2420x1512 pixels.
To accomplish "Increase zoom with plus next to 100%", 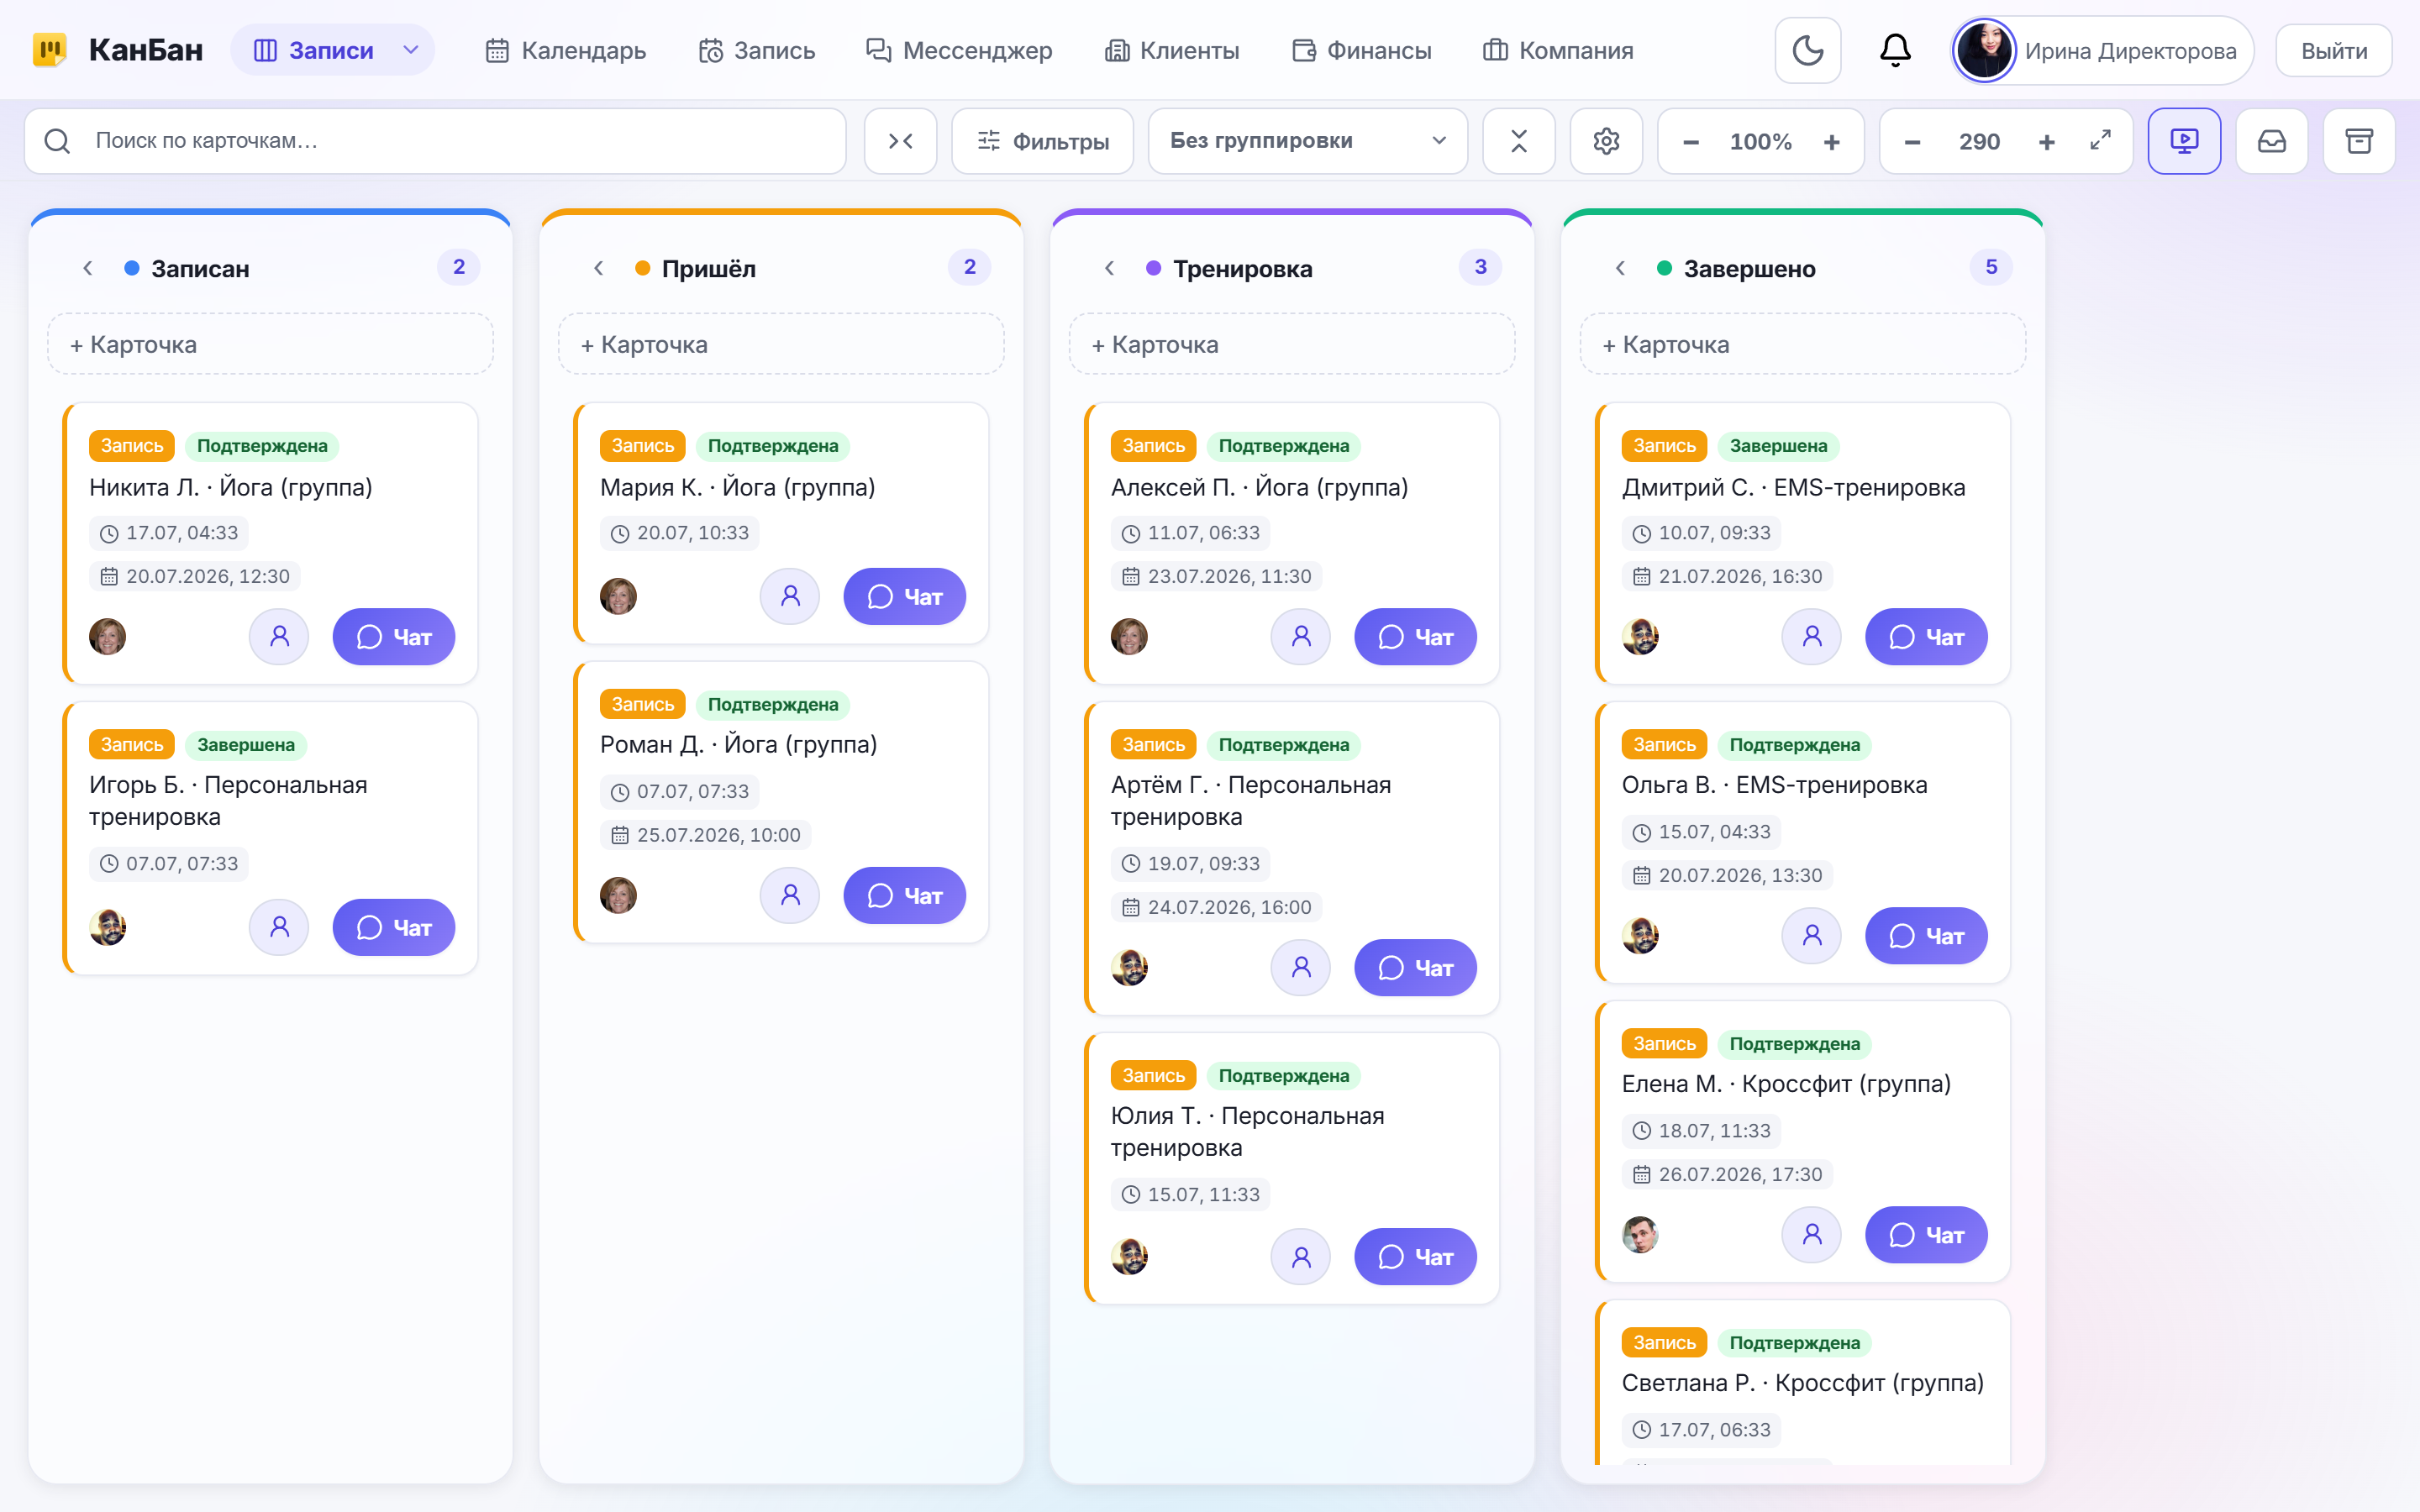I will pos(1832,142).
